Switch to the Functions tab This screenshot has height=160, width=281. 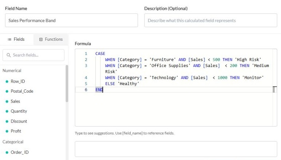[51, 39]
